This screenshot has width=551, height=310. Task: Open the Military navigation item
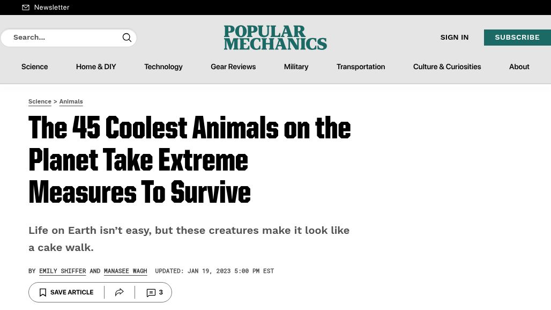[296, 67]
